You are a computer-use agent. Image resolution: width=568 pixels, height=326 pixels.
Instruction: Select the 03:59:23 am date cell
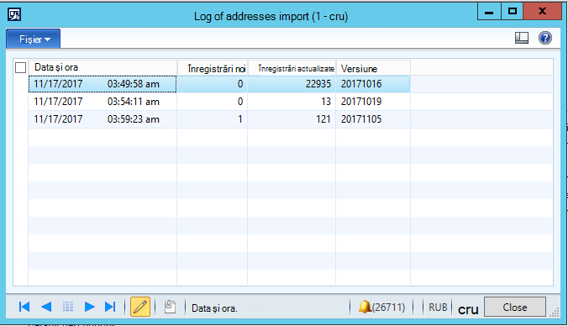103,119
